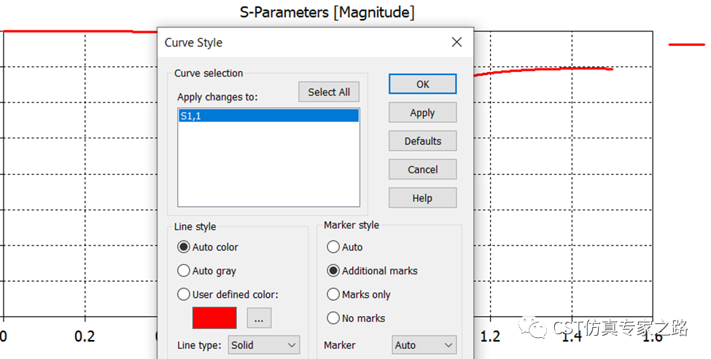Select S1,1 in the curve list
Image resolution: width=711 pixels, height=359 pixels.
coord(268,116)
